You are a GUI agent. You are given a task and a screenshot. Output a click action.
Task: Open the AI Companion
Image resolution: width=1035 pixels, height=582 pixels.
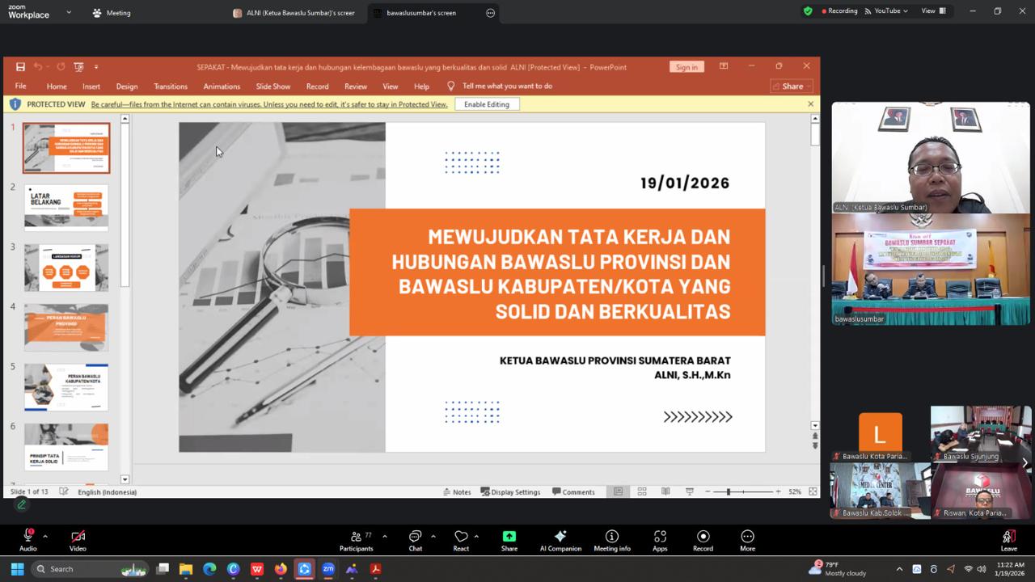tap(560, 540)
